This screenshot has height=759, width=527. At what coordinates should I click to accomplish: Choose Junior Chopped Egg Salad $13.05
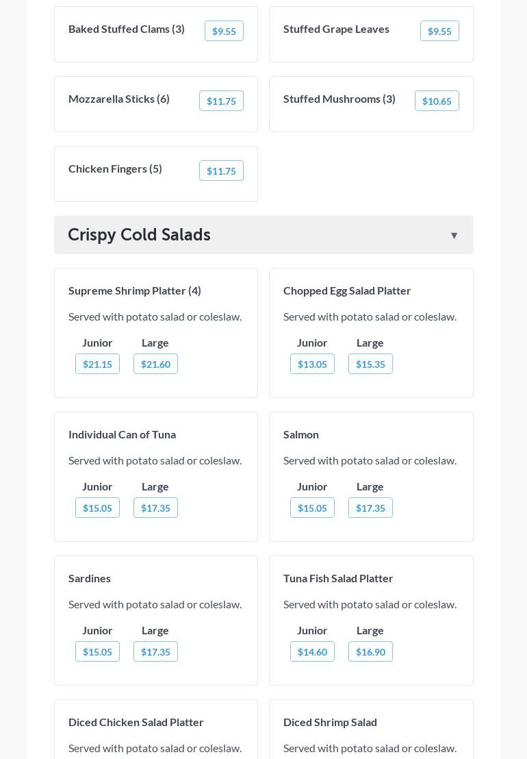[312, 364]
